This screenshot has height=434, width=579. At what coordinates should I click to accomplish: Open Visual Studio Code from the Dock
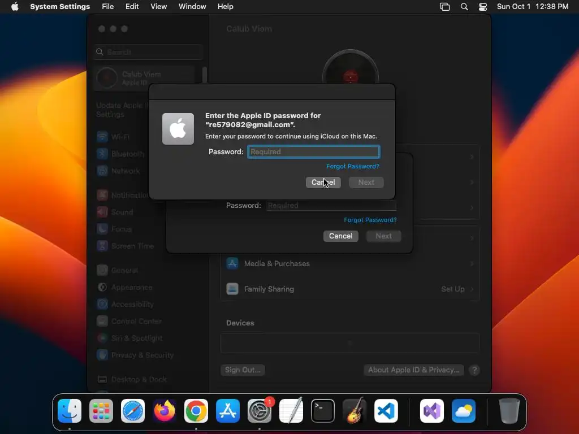[x=386, y=411]
